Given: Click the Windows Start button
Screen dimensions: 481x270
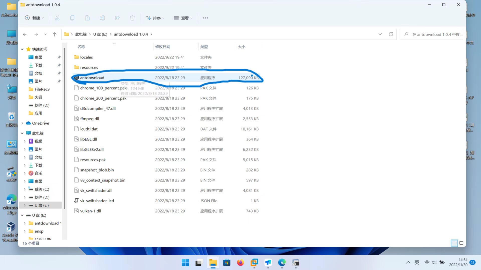Looking at the screenshot, I should [185, 263].
